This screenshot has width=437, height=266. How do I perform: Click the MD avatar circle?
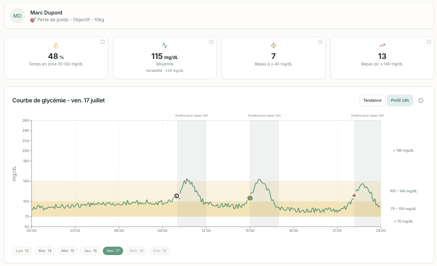point(17,16)
